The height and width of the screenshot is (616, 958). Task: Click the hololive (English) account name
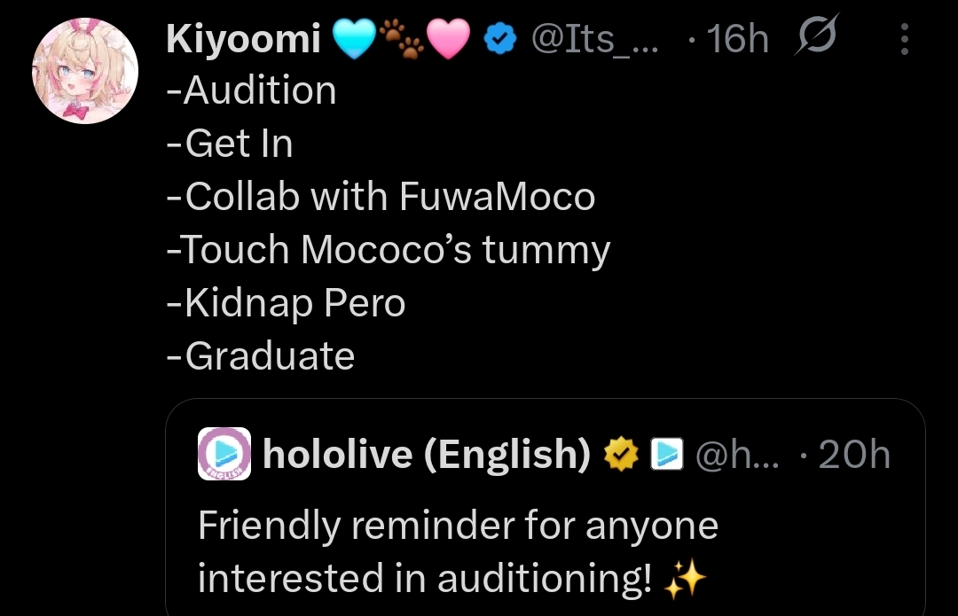pos(427,454)
